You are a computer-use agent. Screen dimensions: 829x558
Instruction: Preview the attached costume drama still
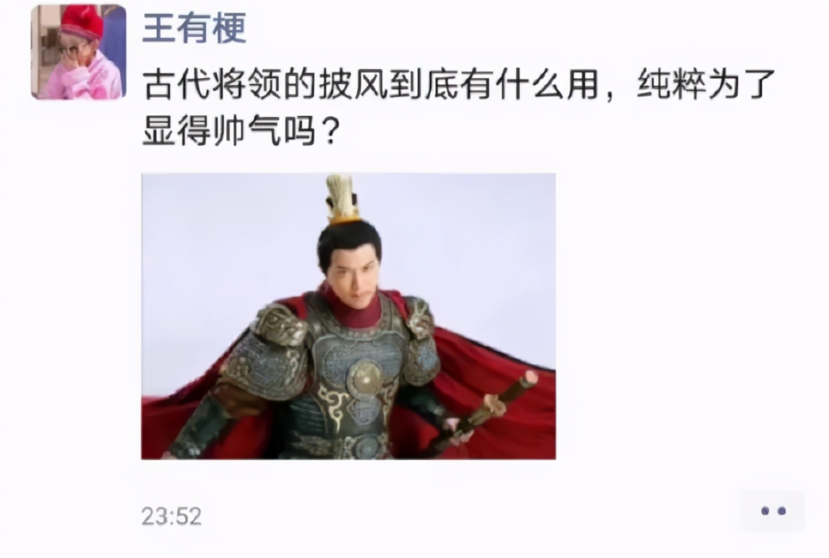click(348, 316)
